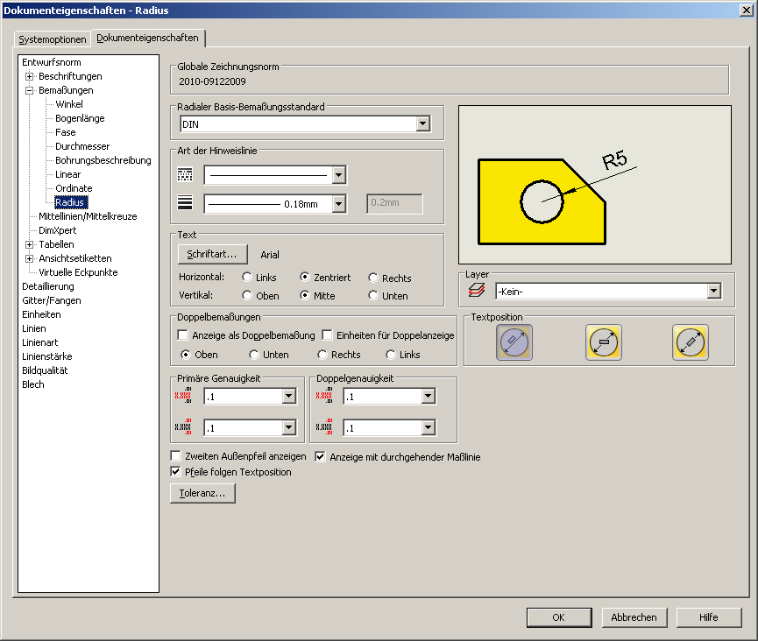
Task: Select the rightmost angled-text Textposition icon
Action: click(690, 342)
